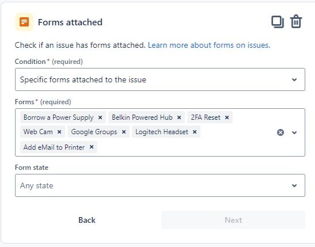Remove the Google Groups tag
Image resolution: width=315 pixels, height=247 pixels.
pyautogui.click(x=124, y=132)
